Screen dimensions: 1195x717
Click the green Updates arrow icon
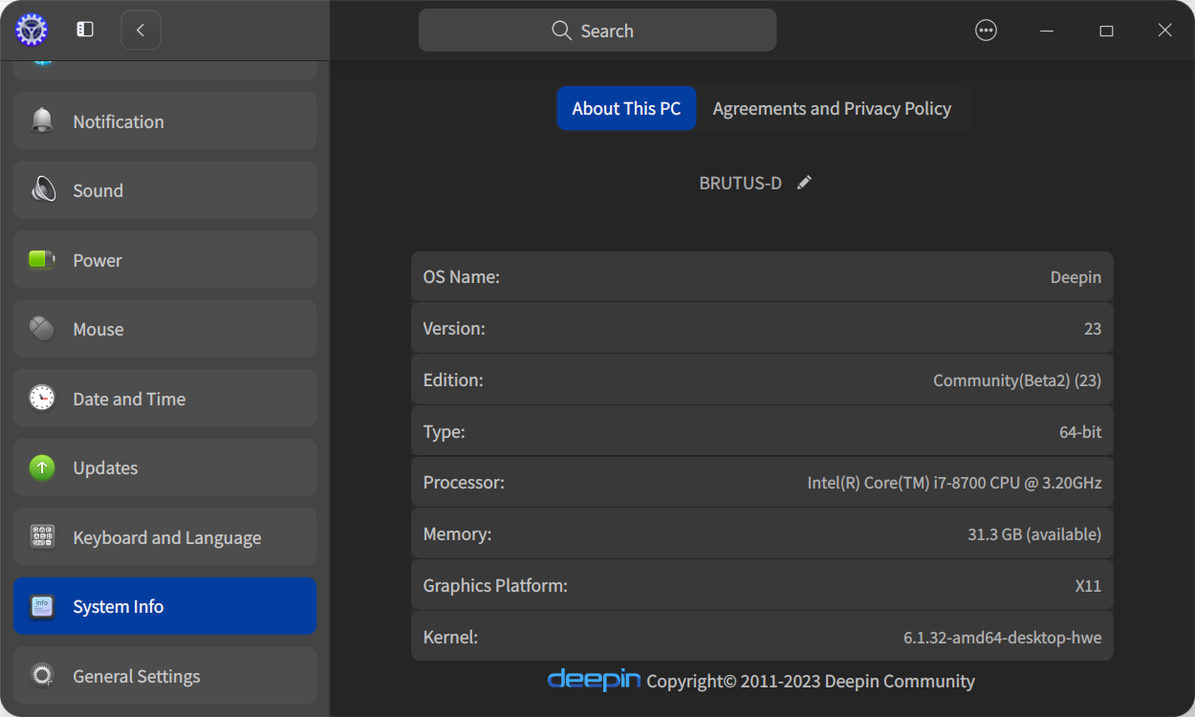coord(42,467)
